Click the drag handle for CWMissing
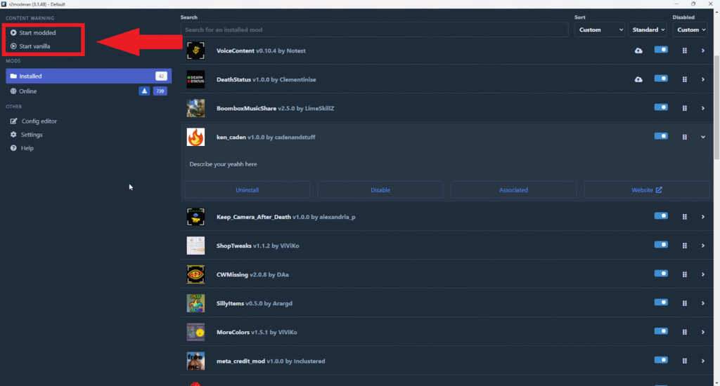This screenshot has height=386, width=720. click(685, 274)
